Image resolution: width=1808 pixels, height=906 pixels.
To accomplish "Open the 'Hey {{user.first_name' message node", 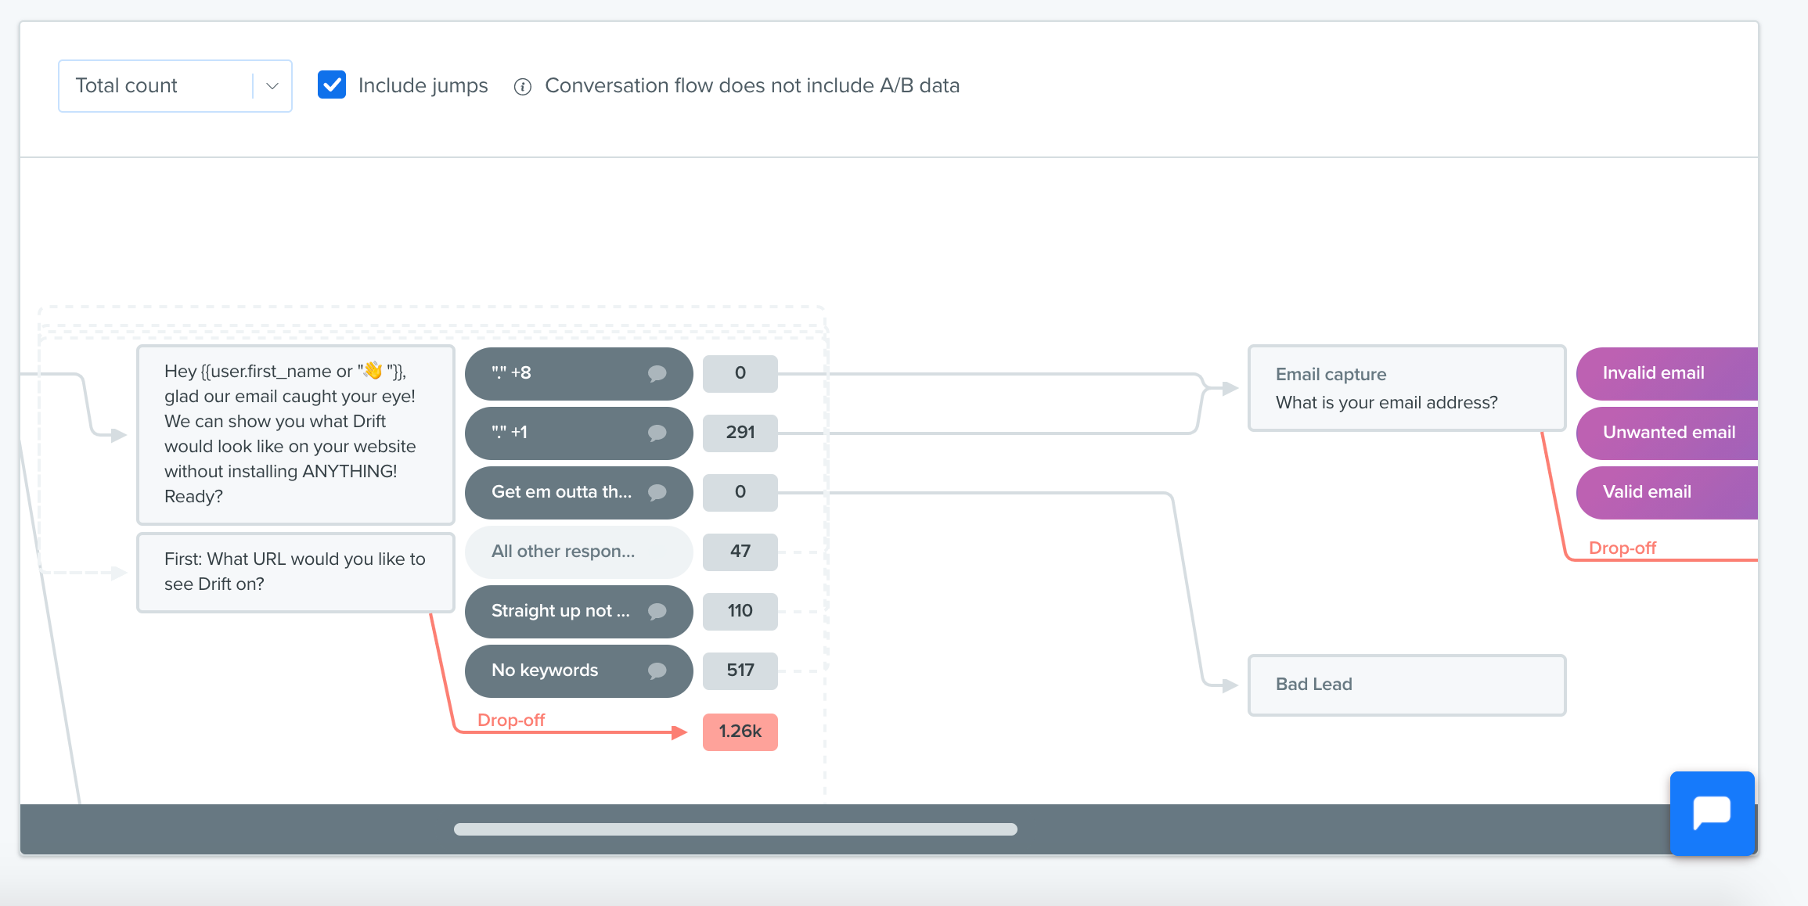I will pos(296,434).
